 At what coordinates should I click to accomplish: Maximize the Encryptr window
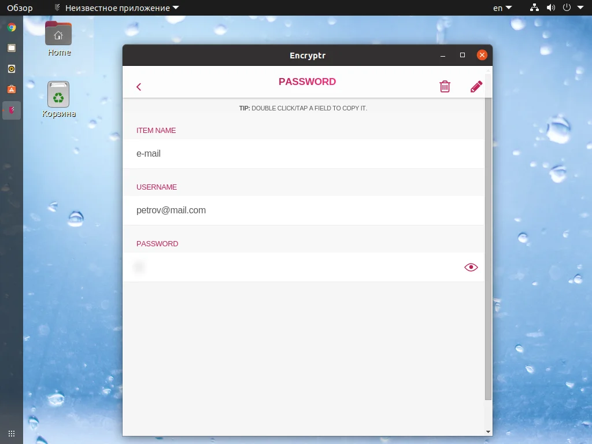[462, 55]
